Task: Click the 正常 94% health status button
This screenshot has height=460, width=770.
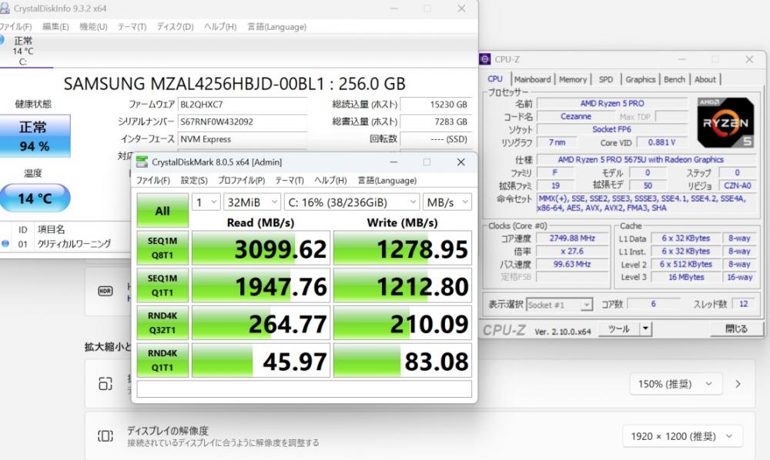Action: pos(35,136)
